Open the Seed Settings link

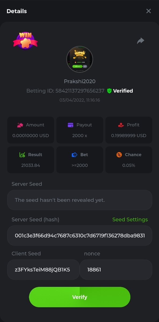point(130,219)
